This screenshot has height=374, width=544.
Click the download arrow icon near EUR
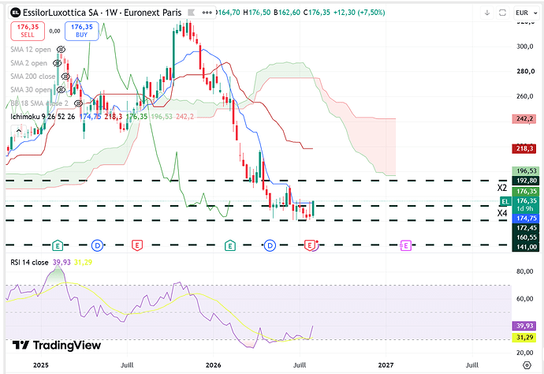(x=487, y=13)
